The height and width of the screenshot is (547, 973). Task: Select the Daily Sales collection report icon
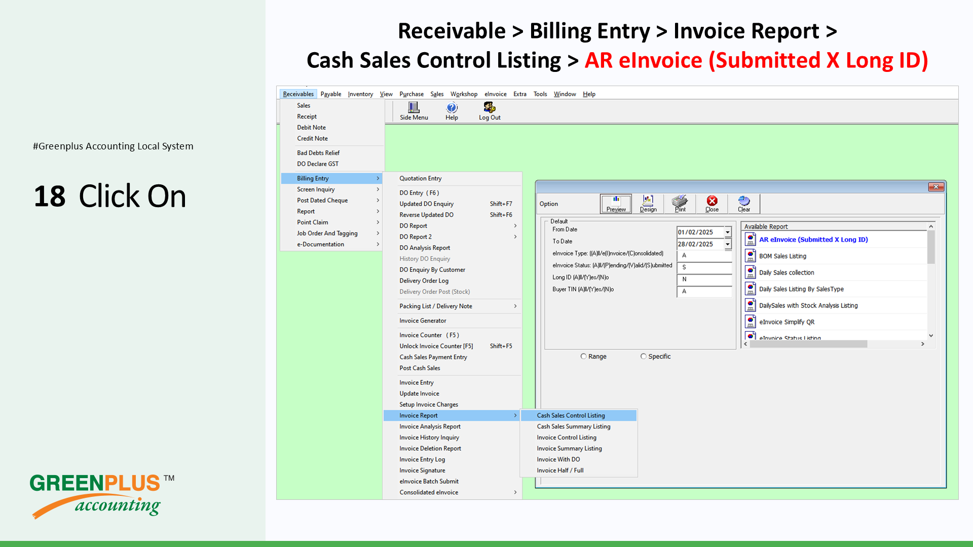[x=751, y=272]
